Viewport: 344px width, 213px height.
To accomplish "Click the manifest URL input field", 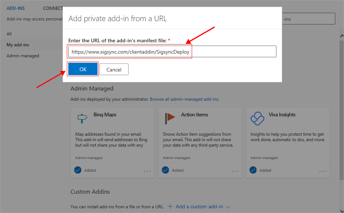I will 172,52.
